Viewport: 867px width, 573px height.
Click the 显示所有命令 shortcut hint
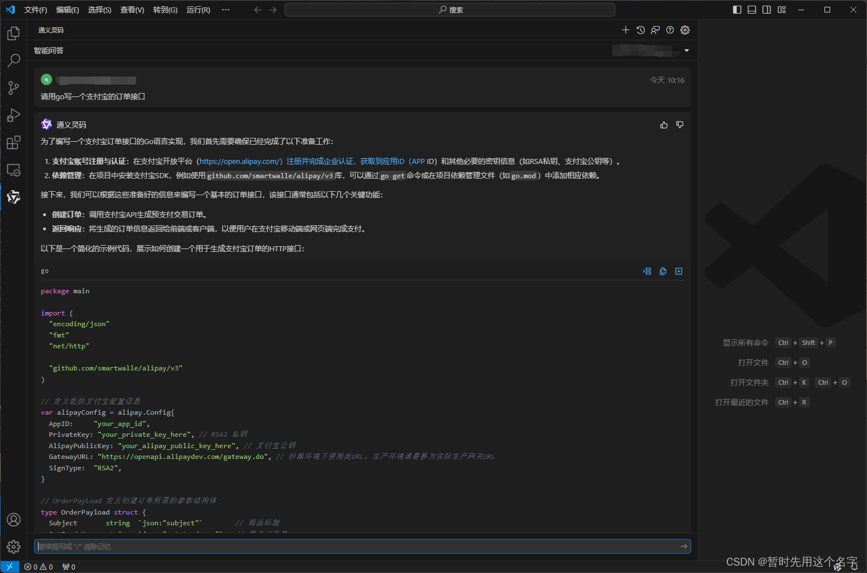tap(746, 343)
